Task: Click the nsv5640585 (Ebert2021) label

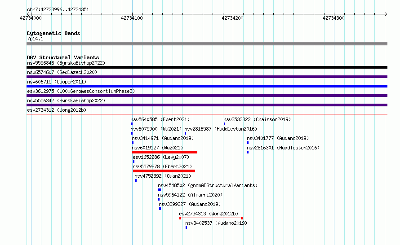Action: coord(160,119)
